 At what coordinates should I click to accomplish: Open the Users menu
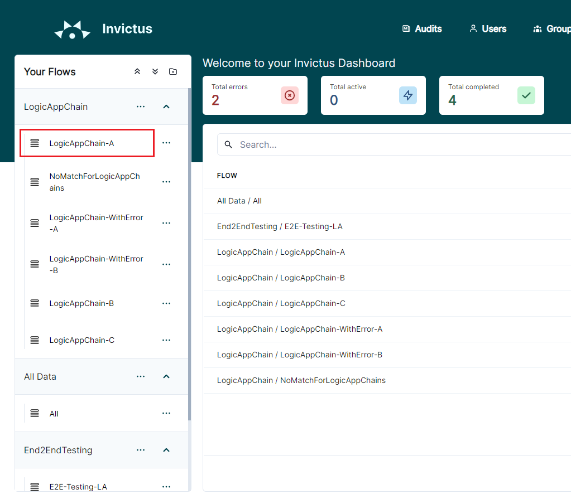488,29
